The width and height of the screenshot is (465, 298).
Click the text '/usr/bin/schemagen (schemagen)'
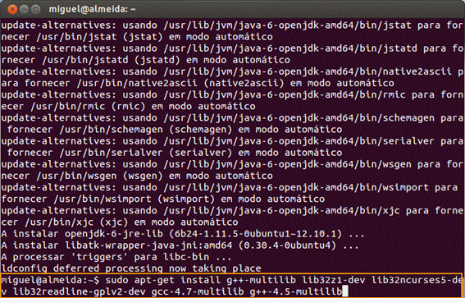(146, 130)
